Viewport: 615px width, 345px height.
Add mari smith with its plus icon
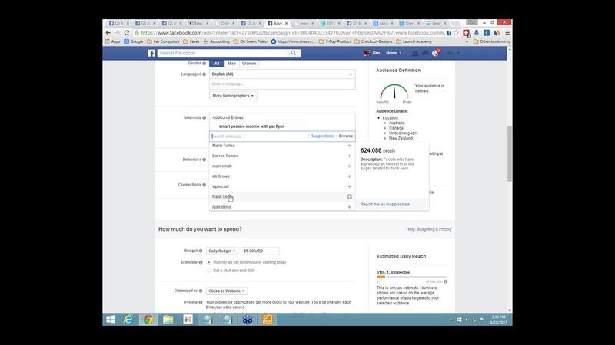click(x=349, y=166)
